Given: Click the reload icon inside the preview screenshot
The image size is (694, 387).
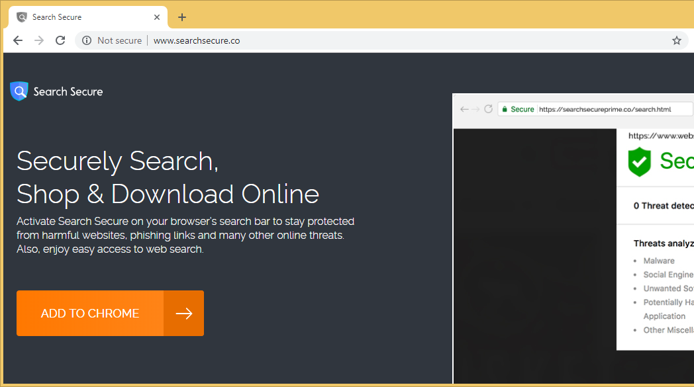Looking at the screenshot, I should [x=489, y=109].
